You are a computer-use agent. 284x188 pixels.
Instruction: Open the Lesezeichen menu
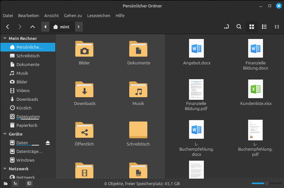(x=99, y=15)
